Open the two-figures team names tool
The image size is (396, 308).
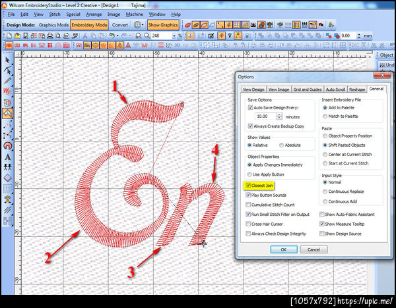[x=7, y=167]
